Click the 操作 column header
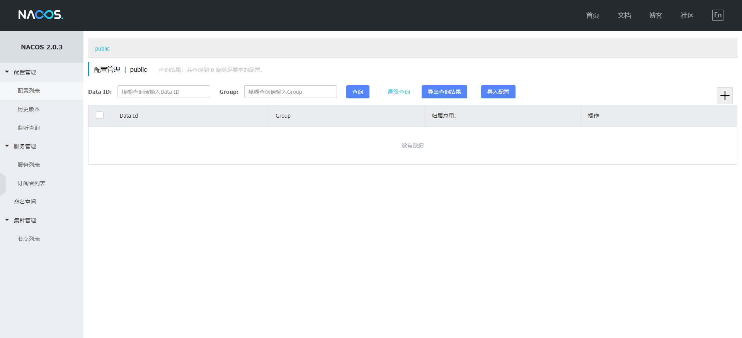 659,116
